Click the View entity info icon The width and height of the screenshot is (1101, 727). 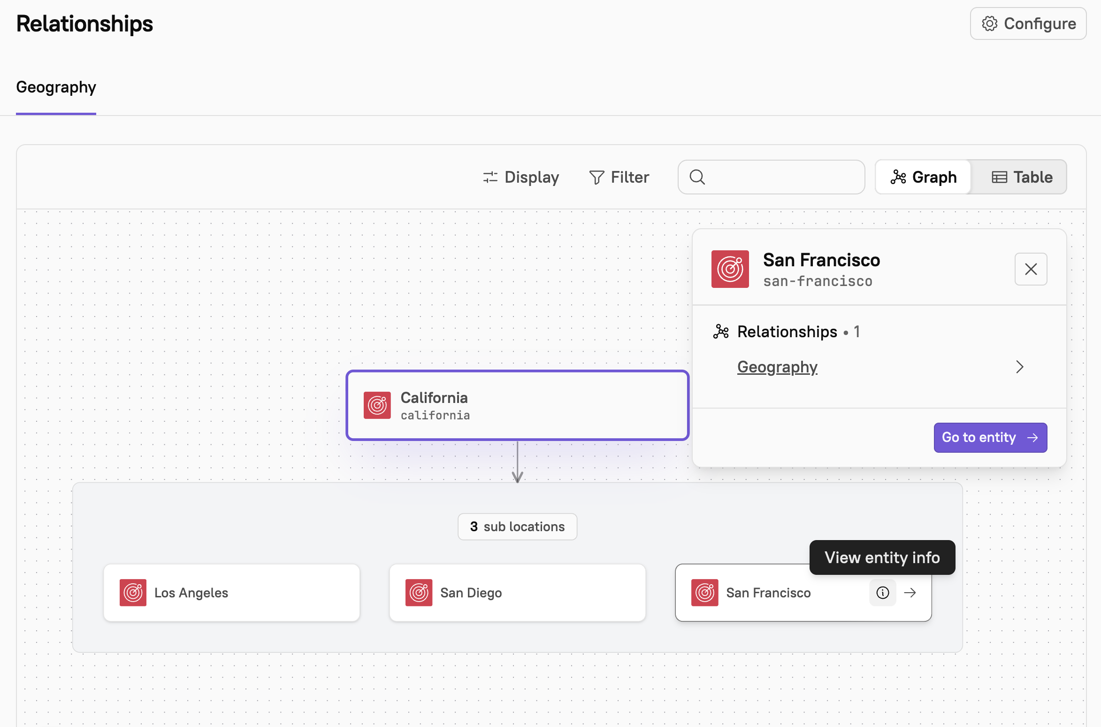coord(883,593)
